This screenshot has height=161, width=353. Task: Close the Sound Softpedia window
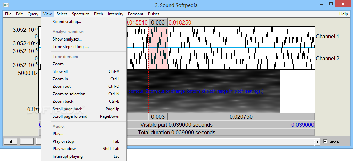(343, 4)
